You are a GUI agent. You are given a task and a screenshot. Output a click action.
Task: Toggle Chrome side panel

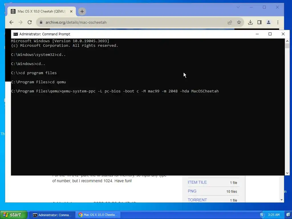click(259, 22)
